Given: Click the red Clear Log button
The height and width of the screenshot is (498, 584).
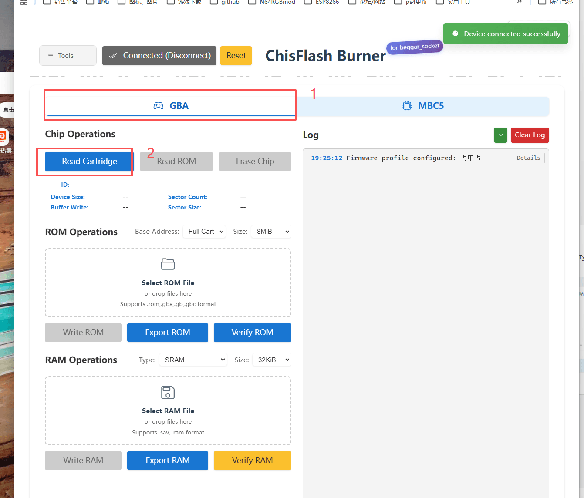Looking at the screenshot, I should click(530, 135).
